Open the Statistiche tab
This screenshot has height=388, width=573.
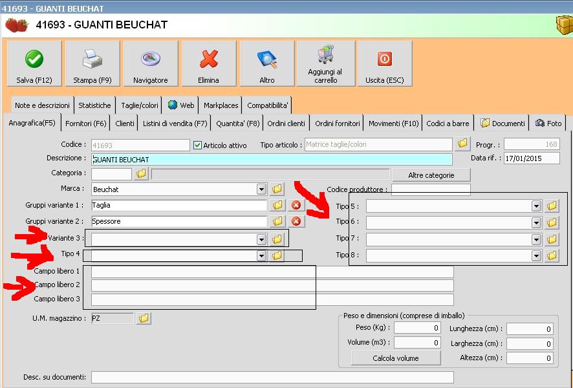[x=94, y=105]
